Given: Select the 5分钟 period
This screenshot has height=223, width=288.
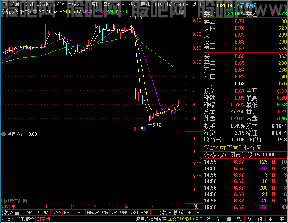Looking at the screenshot, I should [x=42, y=4].
